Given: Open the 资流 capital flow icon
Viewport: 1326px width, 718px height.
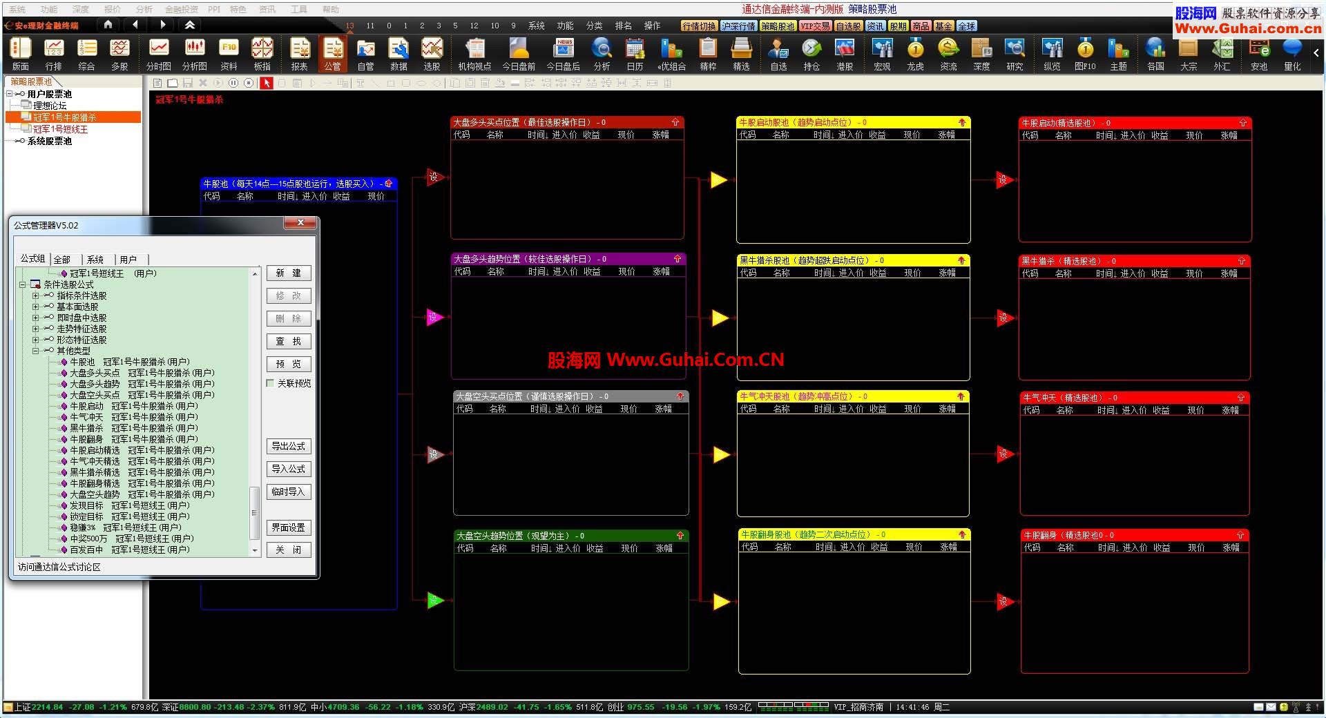Looking at the screenshot, I should tap(948, 54).
